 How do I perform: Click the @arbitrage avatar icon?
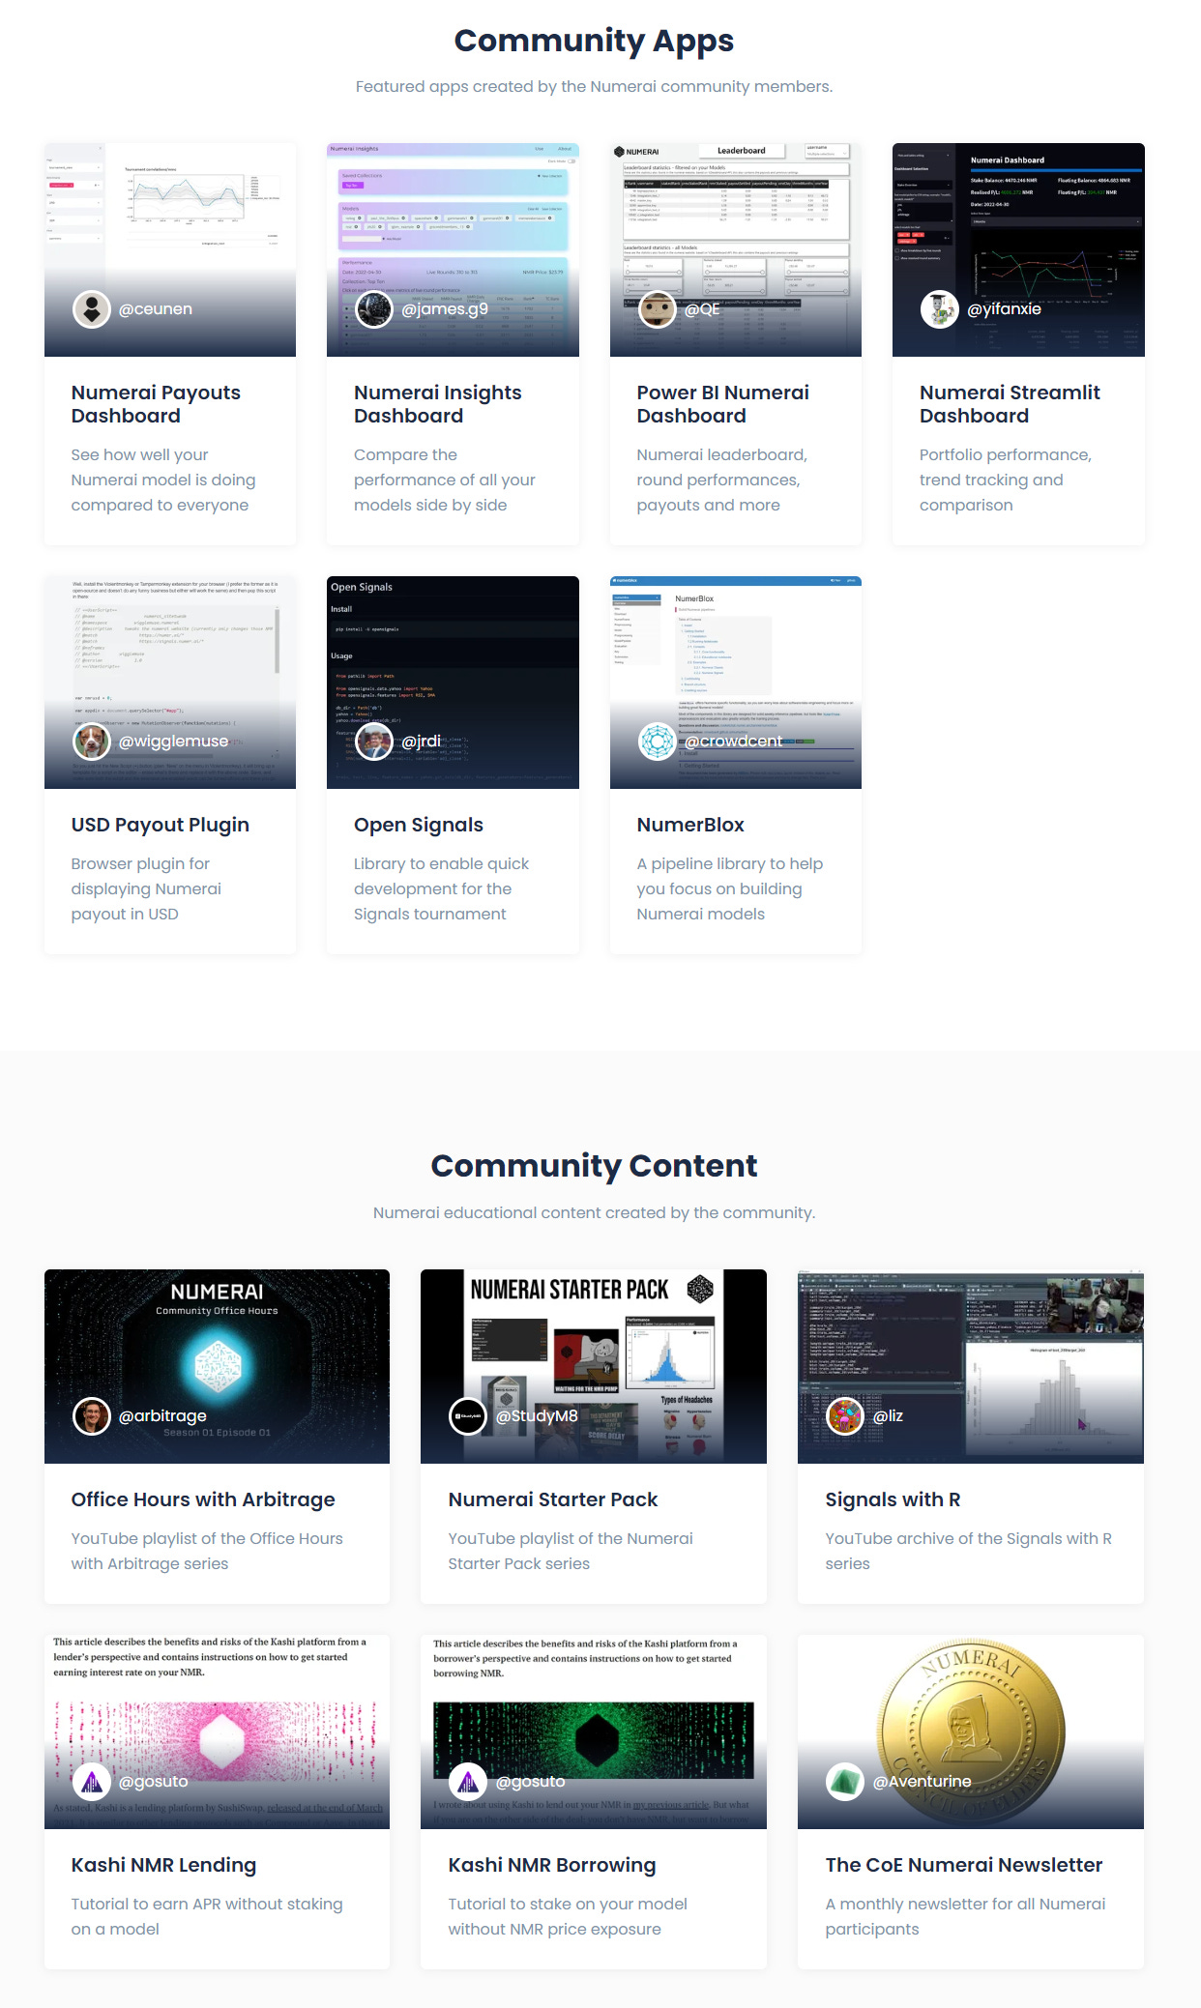click(x=92, y=1416)
